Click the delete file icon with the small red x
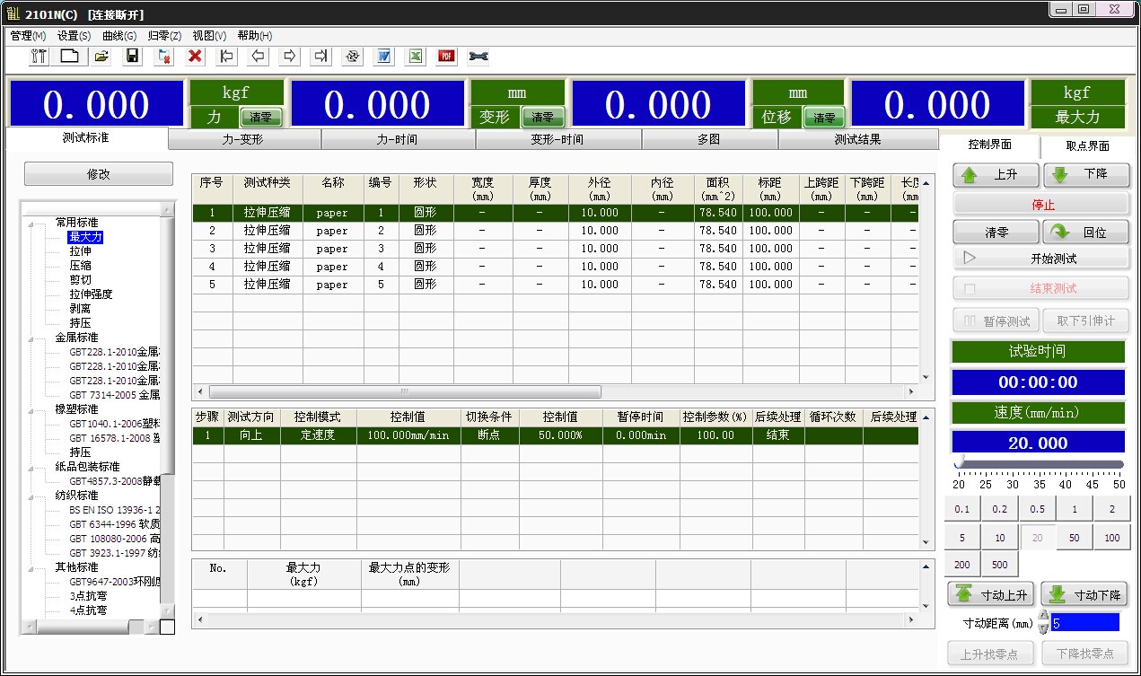Viewport: 1141px width, 676px height. coord(164,57)
